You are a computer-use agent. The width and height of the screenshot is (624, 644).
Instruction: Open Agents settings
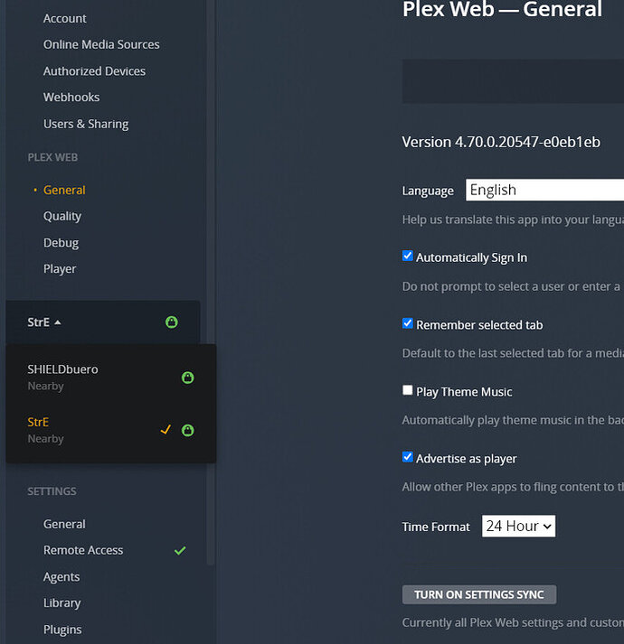coord(61,577)
